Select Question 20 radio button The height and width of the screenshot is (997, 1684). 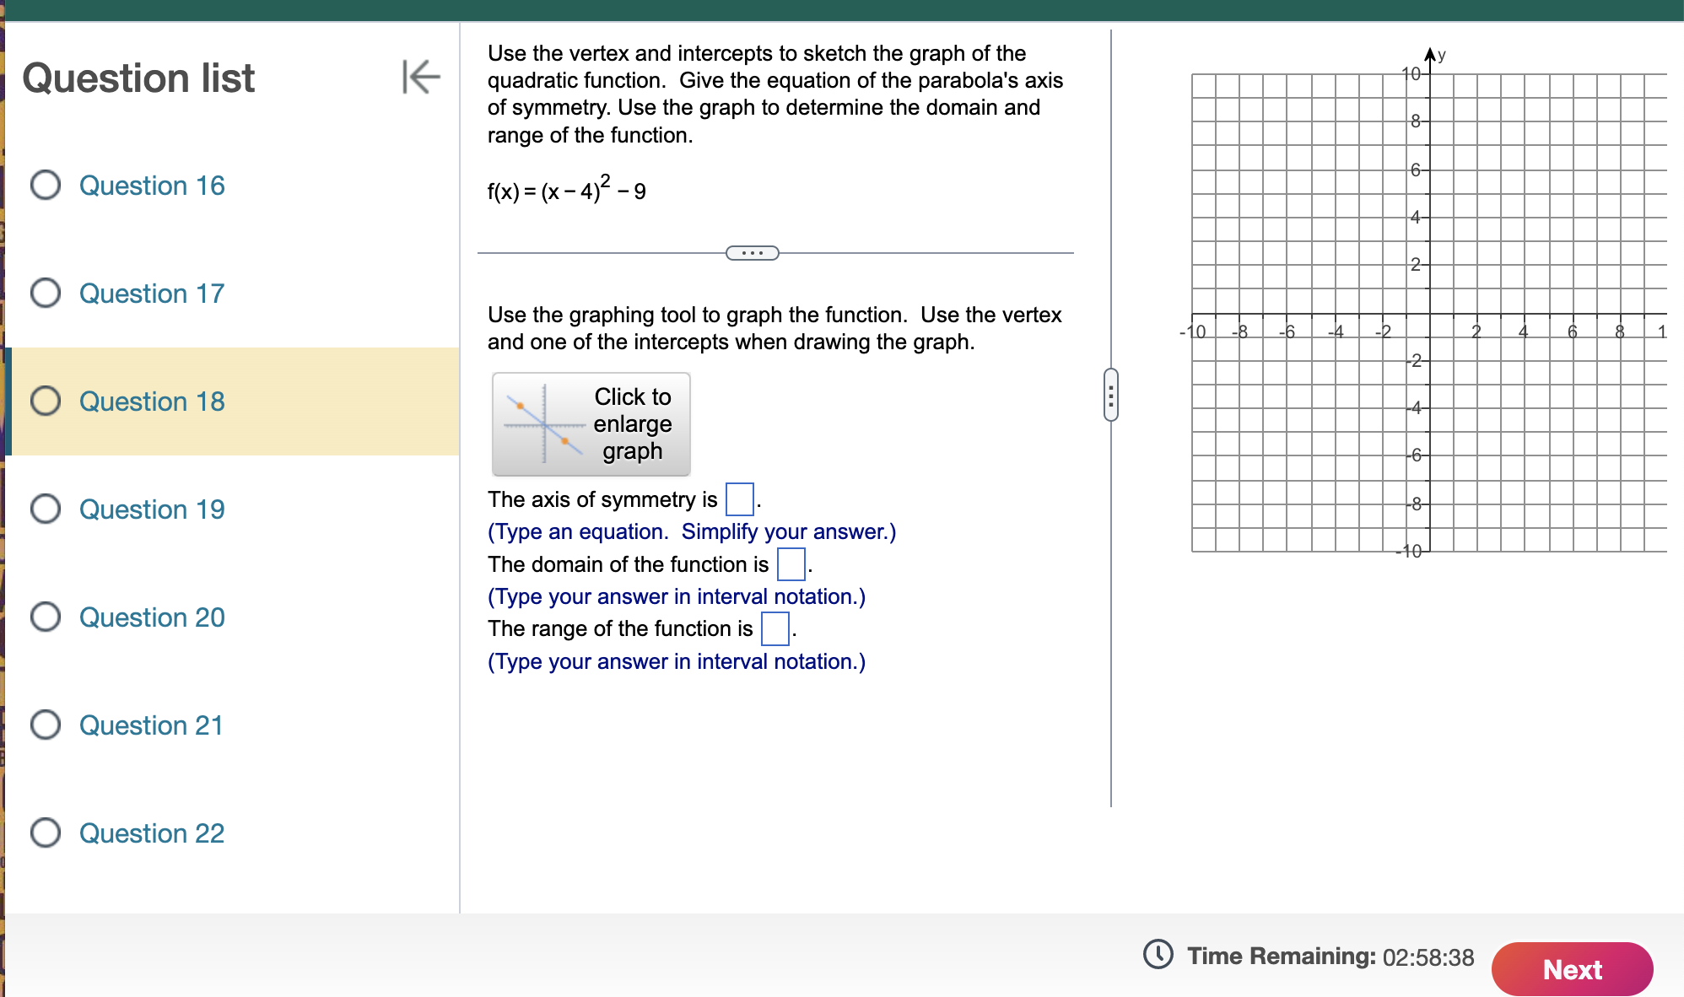[46, 617]
